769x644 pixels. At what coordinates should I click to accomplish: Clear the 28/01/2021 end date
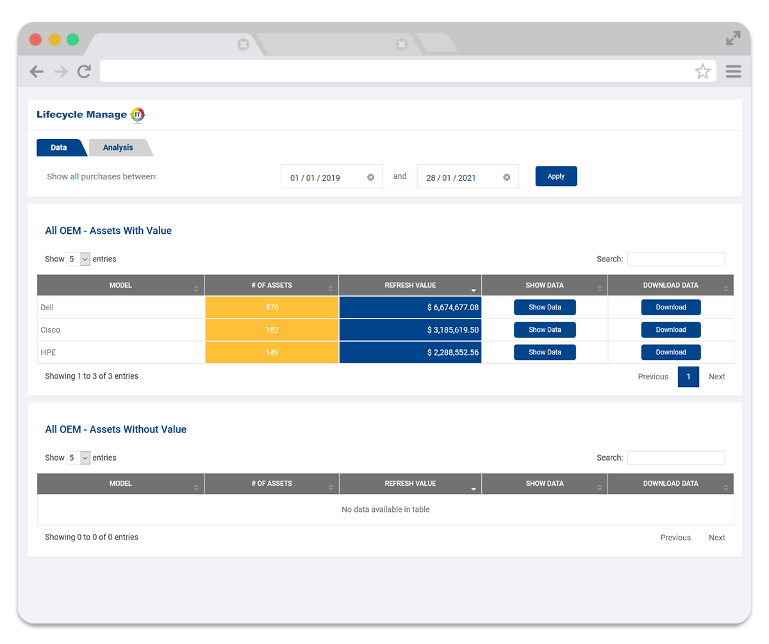tap(506, 178)
